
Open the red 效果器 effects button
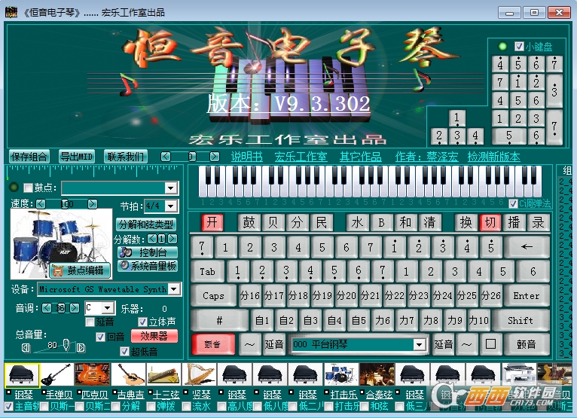coord(154,336)
